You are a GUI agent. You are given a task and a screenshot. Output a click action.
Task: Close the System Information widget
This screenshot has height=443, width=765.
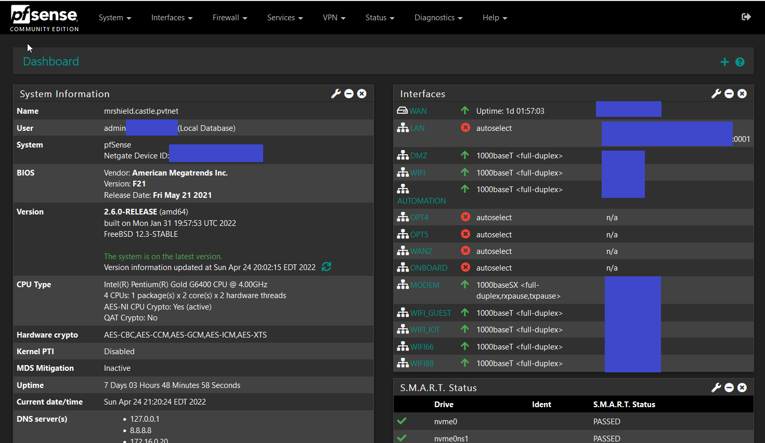coord(362,93)
